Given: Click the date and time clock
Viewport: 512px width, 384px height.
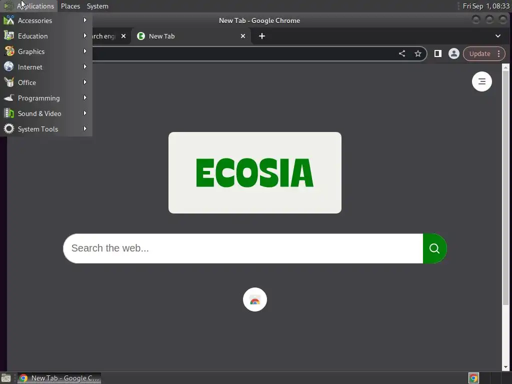Looking at the screenshot, I should tap(486, 6).
